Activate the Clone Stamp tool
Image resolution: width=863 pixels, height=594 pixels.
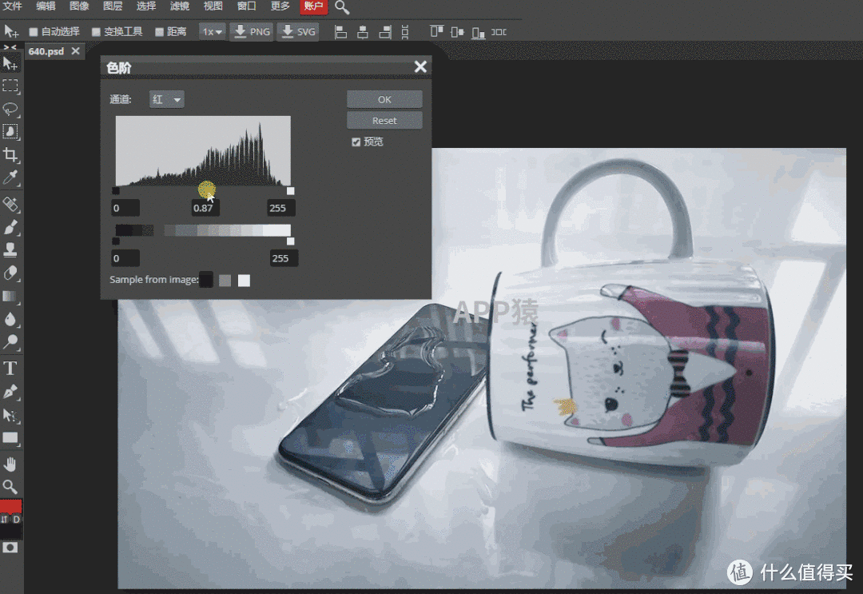[10, 249]
